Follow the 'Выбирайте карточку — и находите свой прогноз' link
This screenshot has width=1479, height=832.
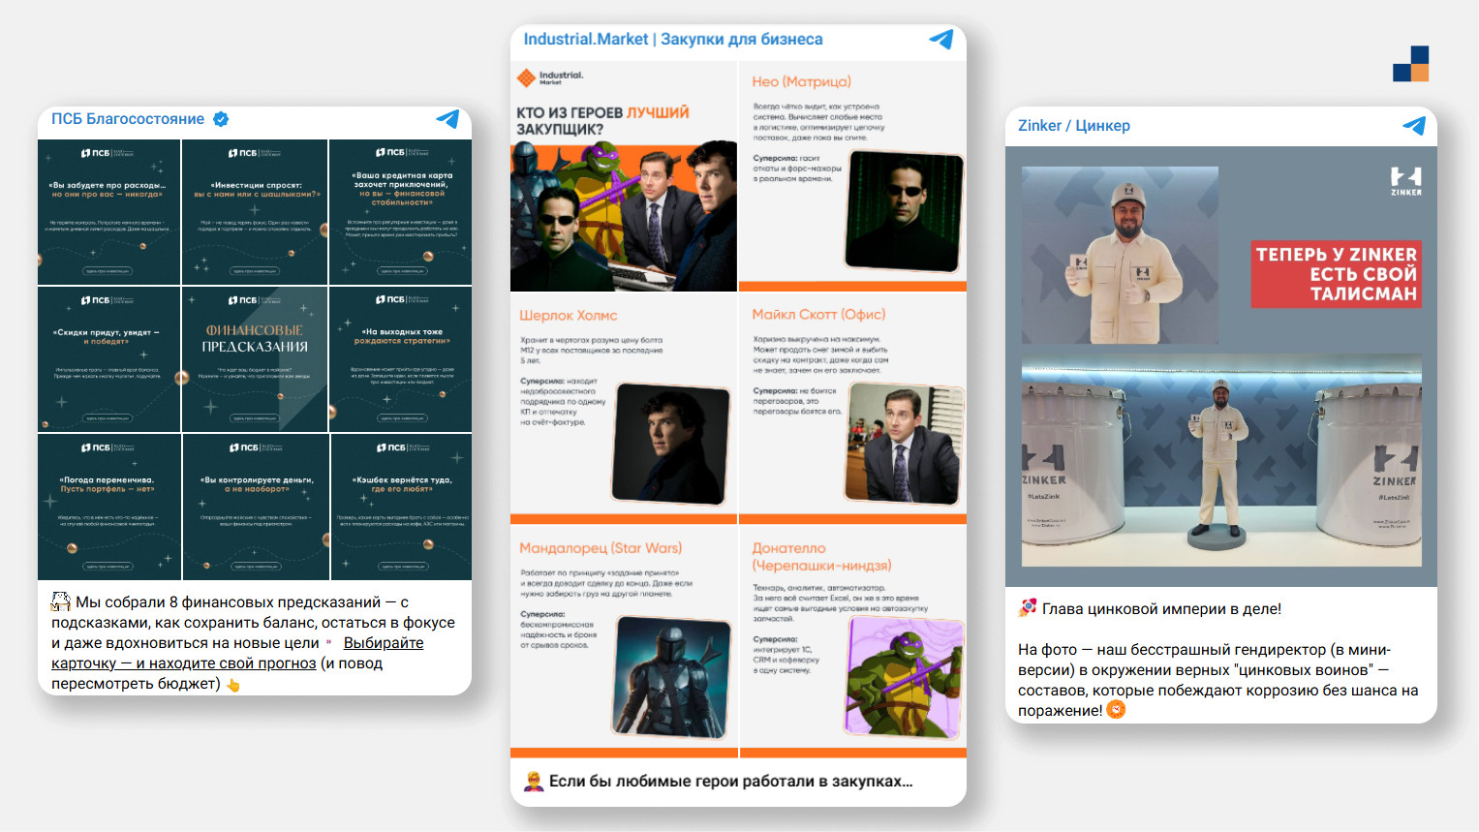(x=237, y=653)
